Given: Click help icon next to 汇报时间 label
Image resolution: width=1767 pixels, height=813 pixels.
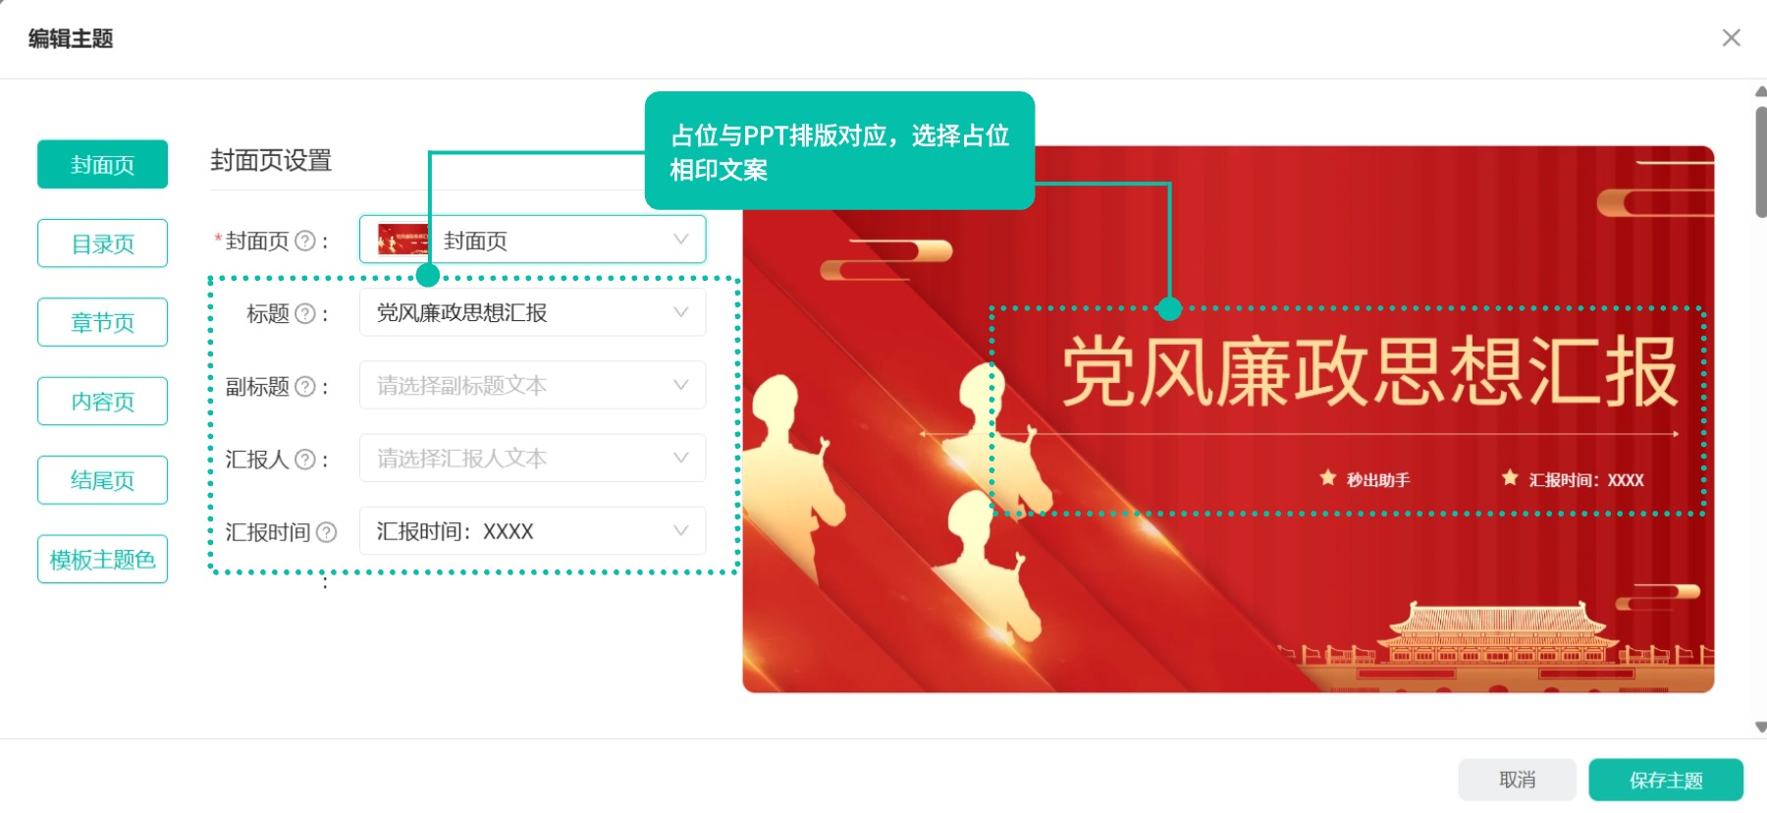Looking at the screenshot, I should (327, 532).
